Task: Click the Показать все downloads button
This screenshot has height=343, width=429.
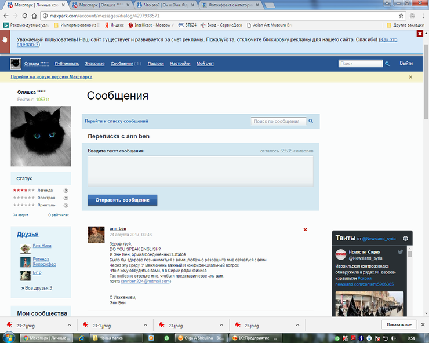Action: pos(399,325)
